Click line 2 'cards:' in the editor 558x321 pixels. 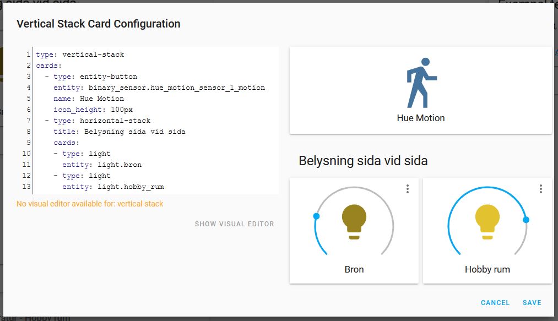pyautogui.click(x=49, y=66)
